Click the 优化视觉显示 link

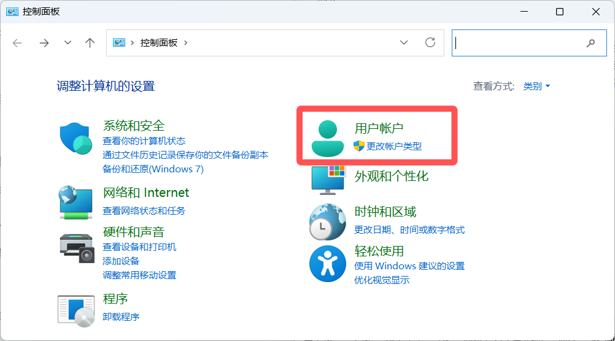(382, 280)
